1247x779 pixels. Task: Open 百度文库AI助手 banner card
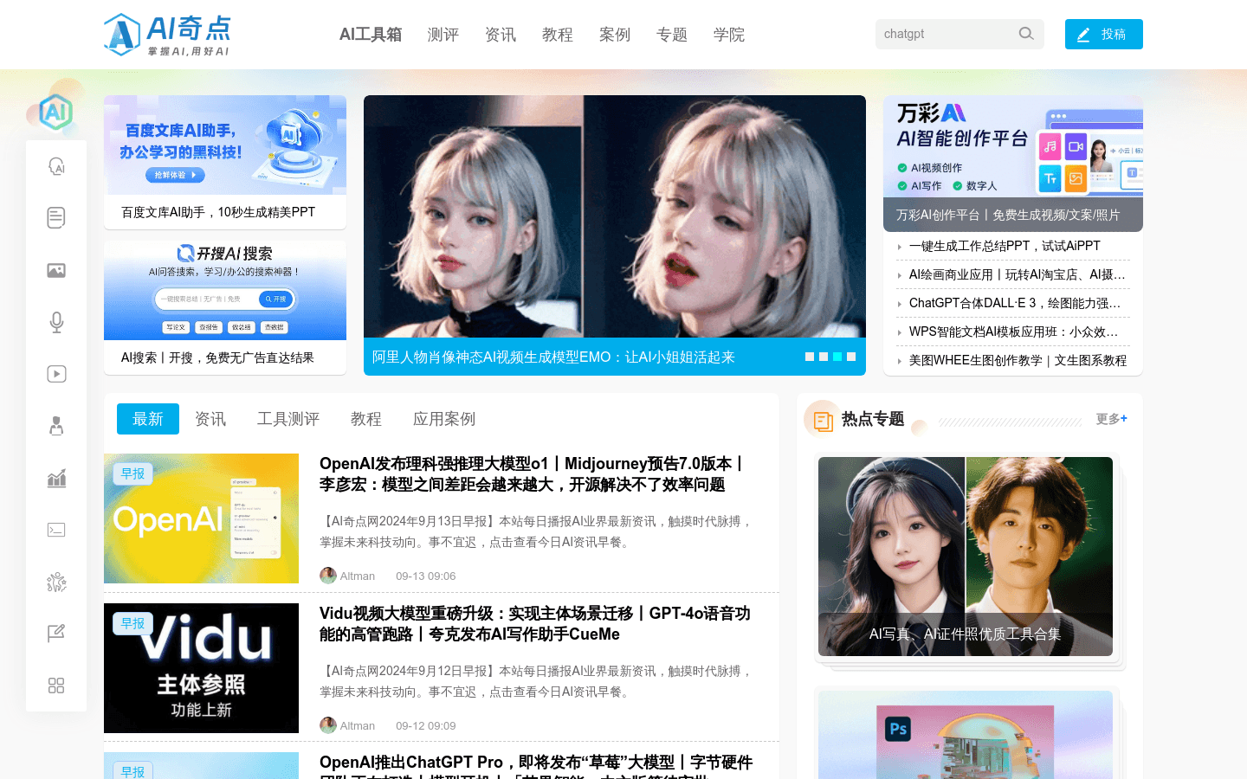[x=225, y=162]
